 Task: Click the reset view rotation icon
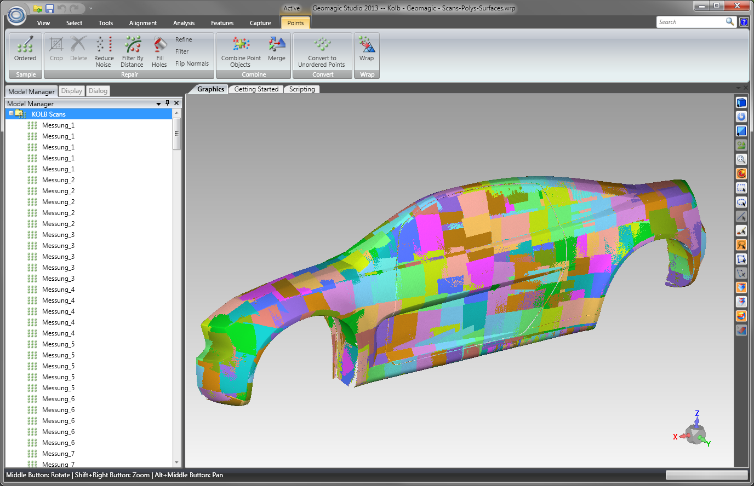click(x=741, y=117)
